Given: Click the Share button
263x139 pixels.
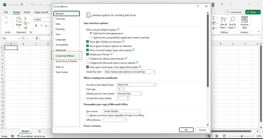Looking at the screenshot, I should [x=252, y=12].
